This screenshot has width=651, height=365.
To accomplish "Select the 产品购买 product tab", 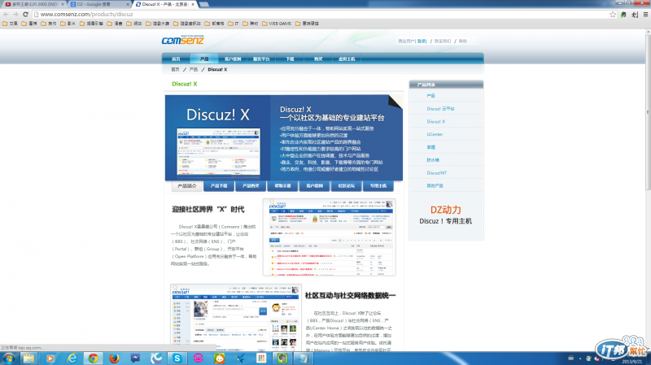I will 251,186.
